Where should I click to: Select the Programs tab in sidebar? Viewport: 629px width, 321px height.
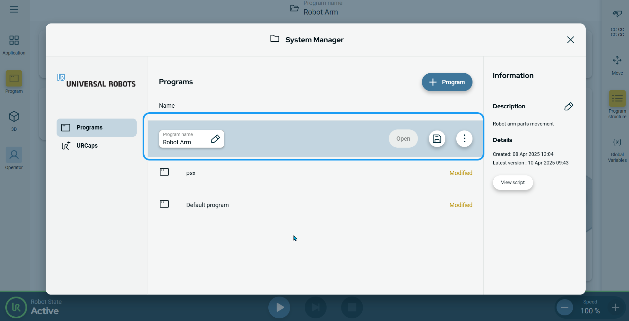tap(96, 127)
